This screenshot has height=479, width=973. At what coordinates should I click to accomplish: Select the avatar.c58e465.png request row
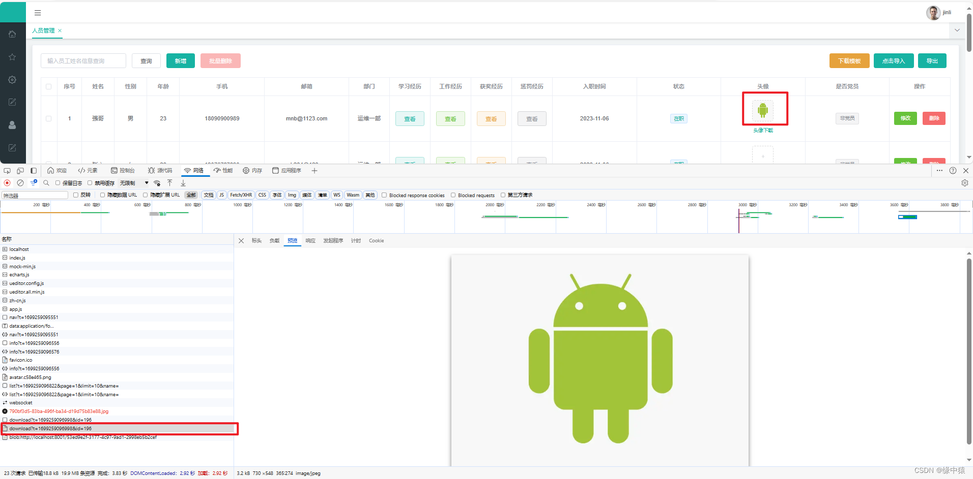[x=117, y=377]
